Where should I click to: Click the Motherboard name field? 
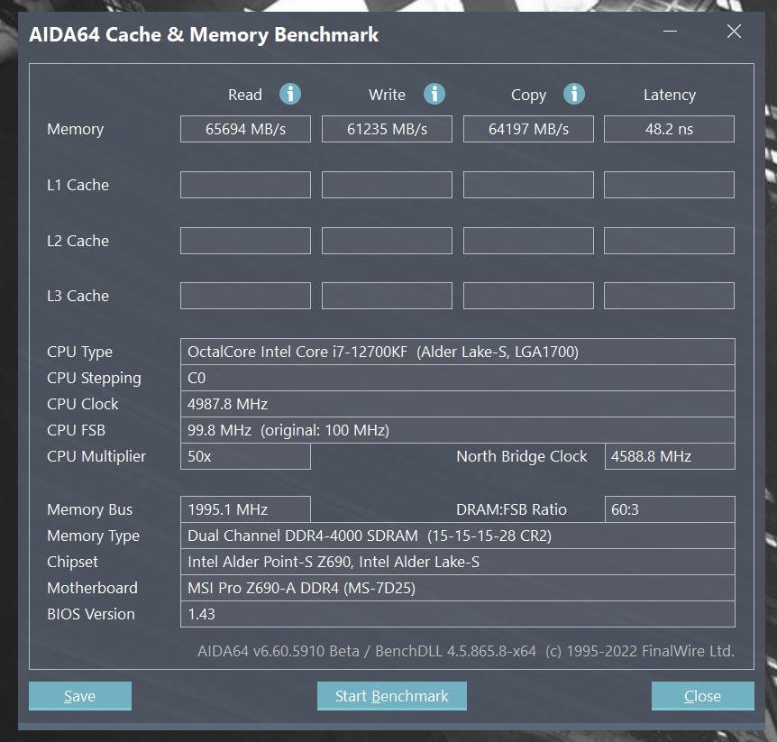[x=457, y=588]
